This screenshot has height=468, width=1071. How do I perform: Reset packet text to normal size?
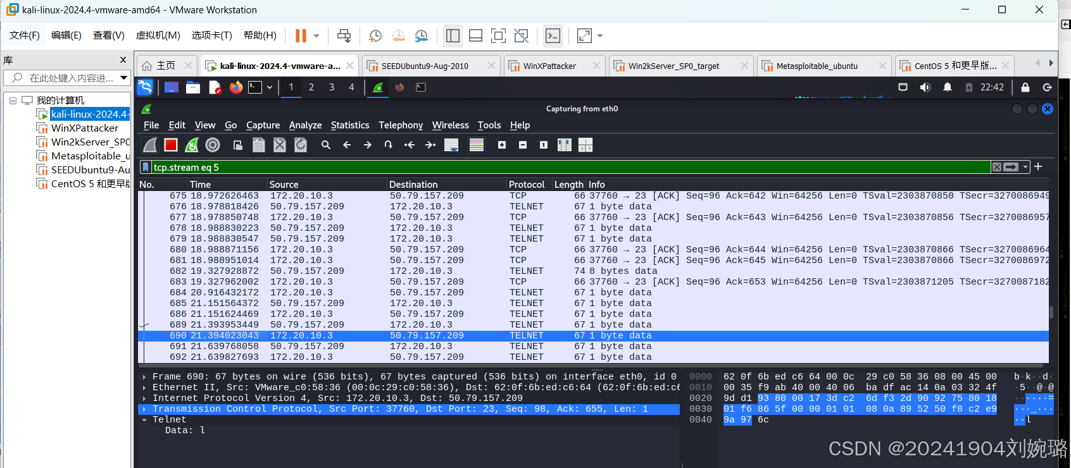click(544, 145)
